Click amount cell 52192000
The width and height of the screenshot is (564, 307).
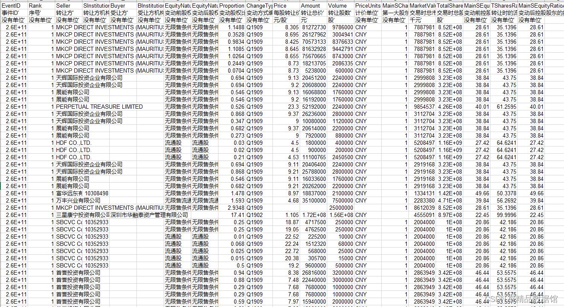click(313, 107)
